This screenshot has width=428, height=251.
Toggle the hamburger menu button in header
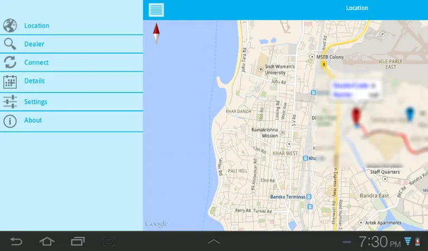(156, 10)
